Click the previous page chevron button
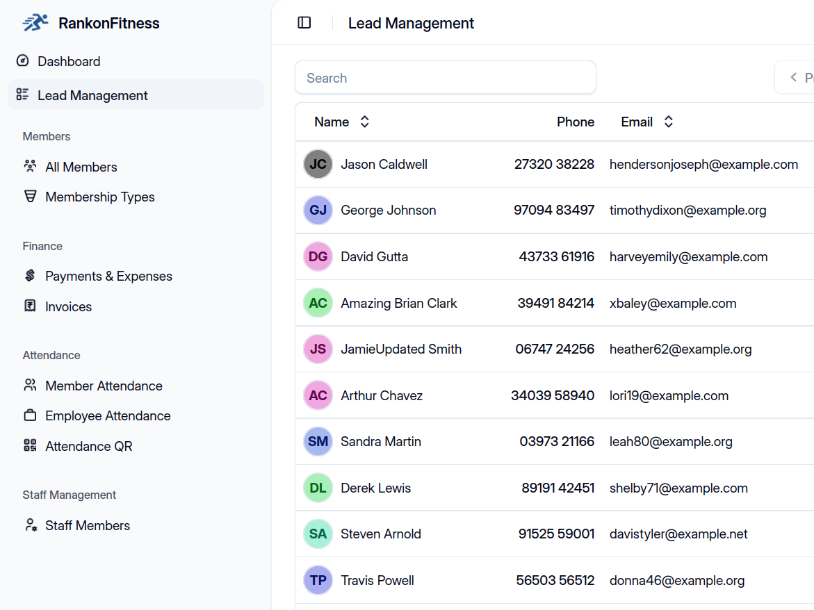 point(795,77)
